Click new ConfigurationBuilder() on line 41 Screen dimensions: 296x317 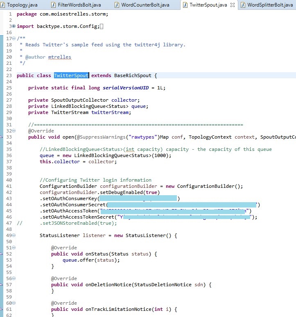coord(203,186)
